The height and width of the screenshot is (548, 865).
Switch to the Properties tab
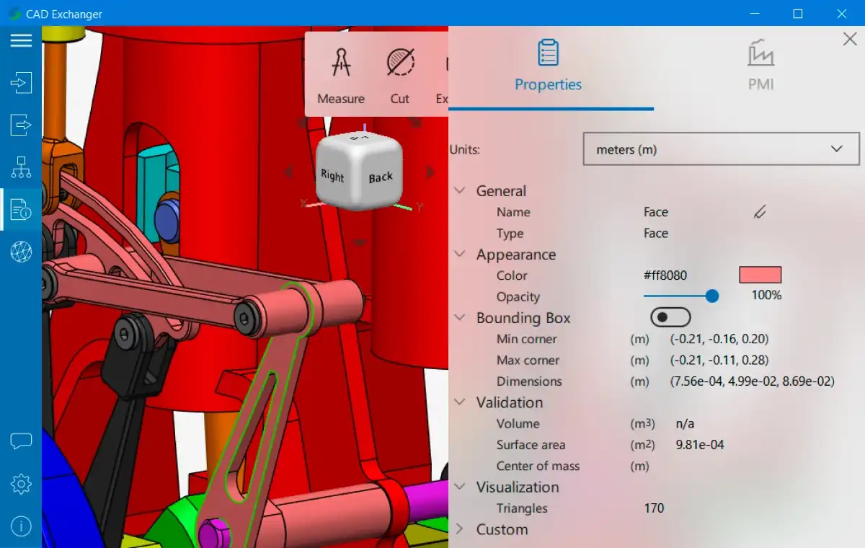[548, 66]
